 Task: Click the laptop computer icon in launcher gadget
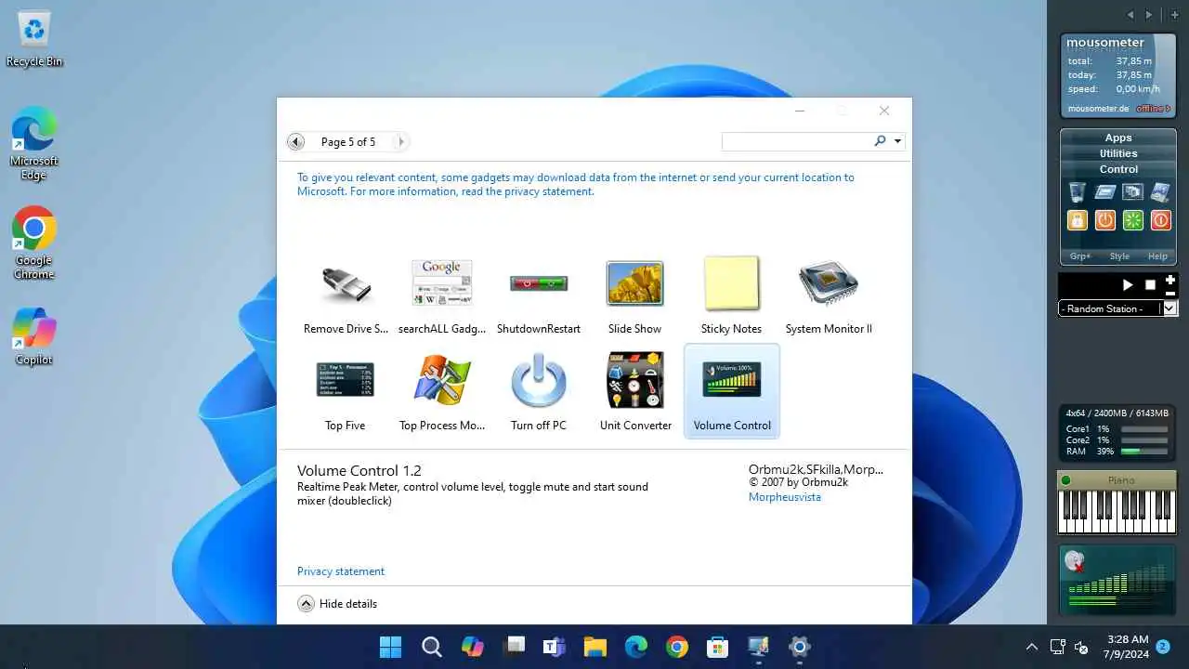pyautogui.click(x=1160, y=192)
